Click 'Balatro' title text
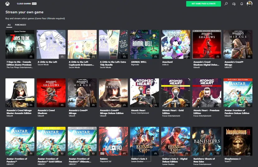The height and width of the screenshot is (167, 258). [104, 159]
